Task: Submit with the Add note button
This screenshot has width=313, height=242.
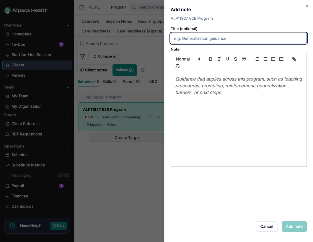Action: pos(294,226)
